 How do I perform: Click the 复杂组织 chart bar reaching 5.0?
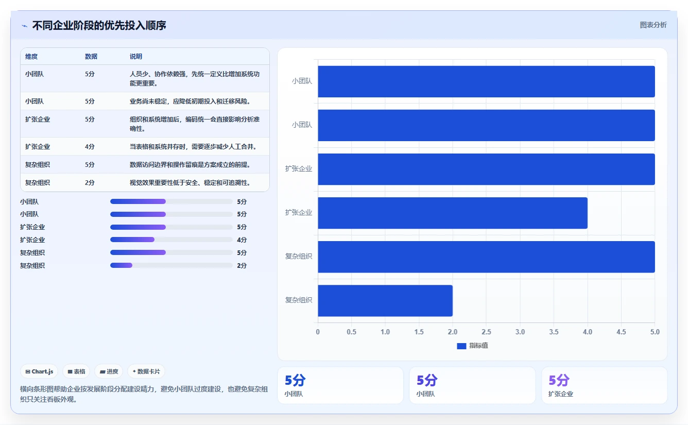(x=486, y=257)
